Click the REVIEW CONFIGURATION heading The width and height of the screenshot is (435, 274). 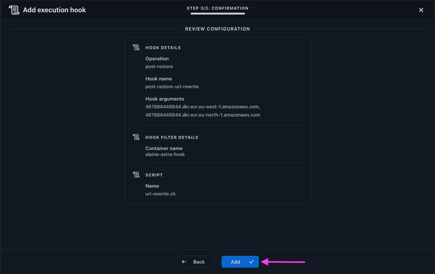tap(217, 29)
